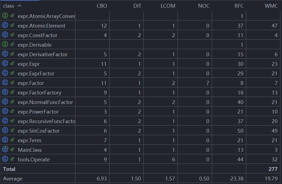Click the public access icon for expr.Expr

pyautogui.click(x=12, y=63)
